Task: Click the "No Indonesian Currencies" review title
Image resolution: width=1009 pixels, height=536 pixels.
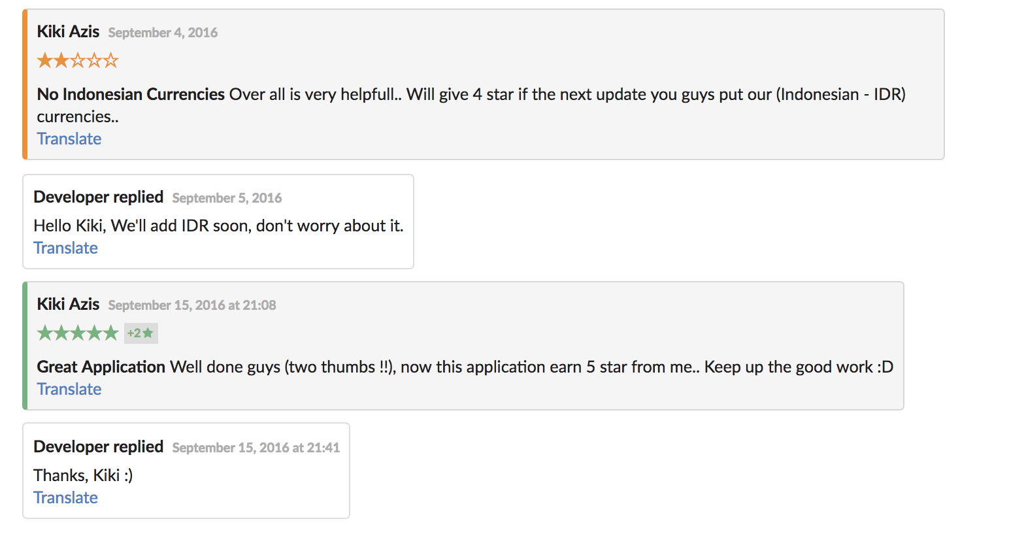Action: click(131, 94)
